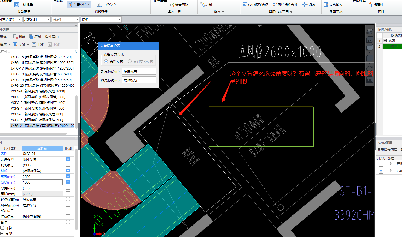Viewport: 402px width, 237px height.
Task: Click the 属性值 column header
Action: click(42, 148)
